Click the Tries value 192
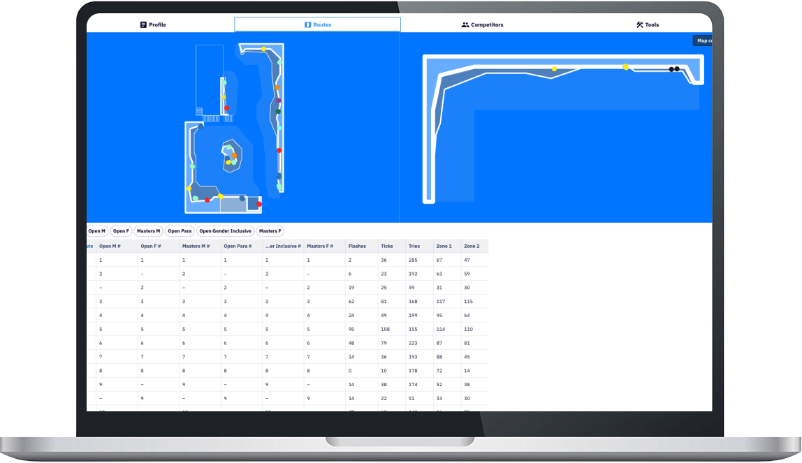The width and height of the screenshot is (802, 463). [x=414, y=274]
